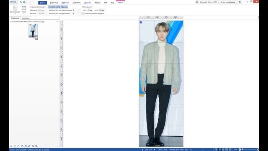The image size is (268, 151).
Task: Click the icon right of the file name
Action: click(57, 22)
